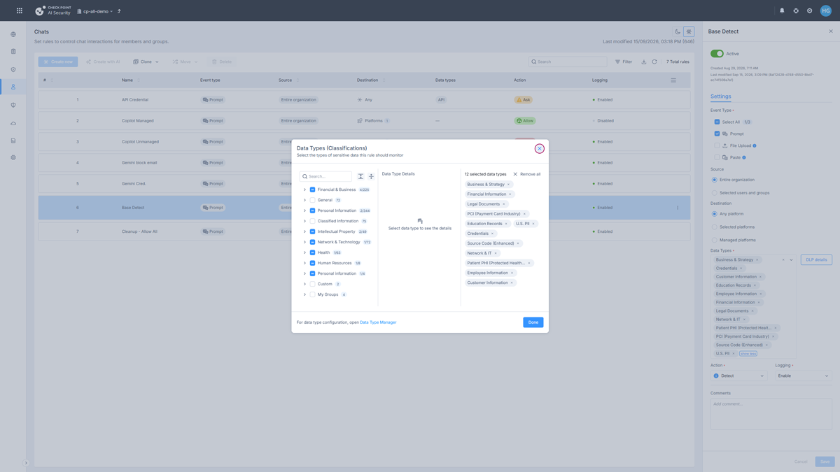This screenshot has width=840, height=472.
Task: Toggle Human Resources checkbox
Action: 312,263
